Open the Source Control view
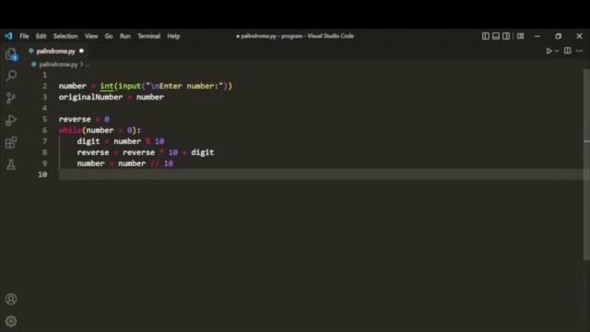The image size is (590, 332). click(11, 98)
